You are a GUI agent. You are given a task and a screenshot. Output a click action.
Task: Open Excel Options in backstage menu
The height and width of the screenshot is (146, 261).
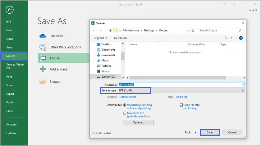pos(11,133)
